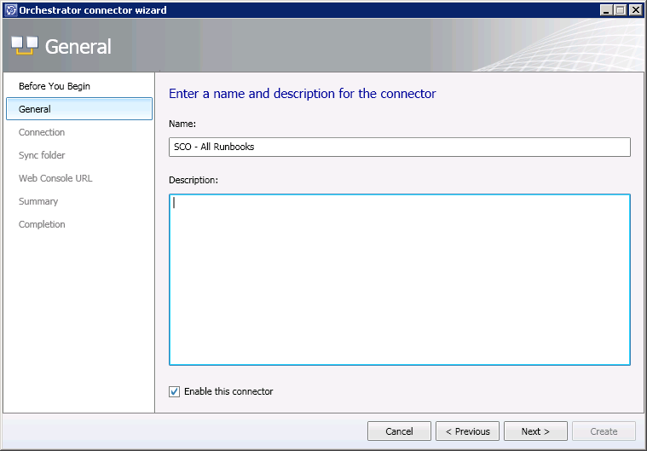
Task: Uncheck the Enable this connector checkbox
Action: (x=175, y=391)
